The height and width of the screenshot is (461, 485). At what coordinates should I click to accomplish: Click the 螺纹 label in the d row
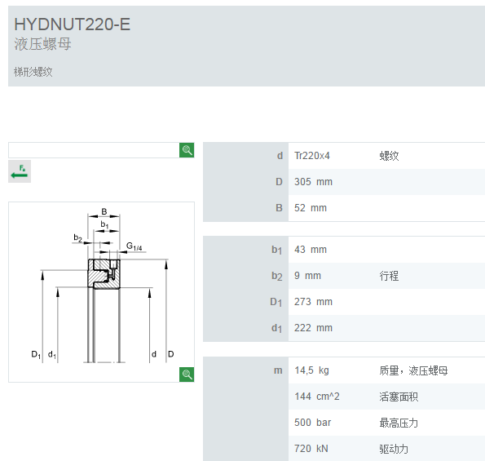[389, 156]
